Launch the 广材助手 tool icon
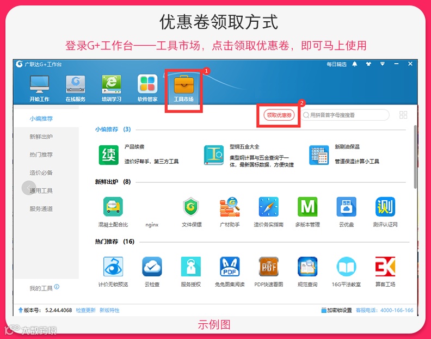431x339 pixels. point(230,206)
